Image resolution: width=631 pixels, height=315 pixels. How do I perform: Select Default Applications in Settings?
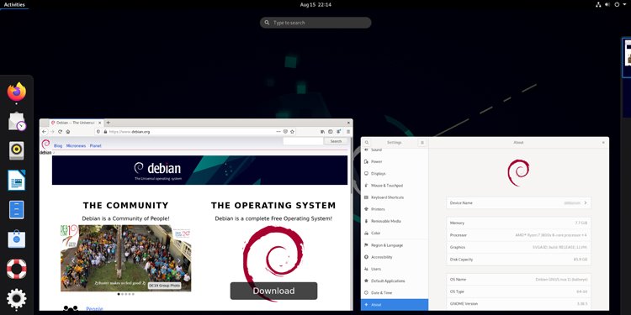point(395,281)
